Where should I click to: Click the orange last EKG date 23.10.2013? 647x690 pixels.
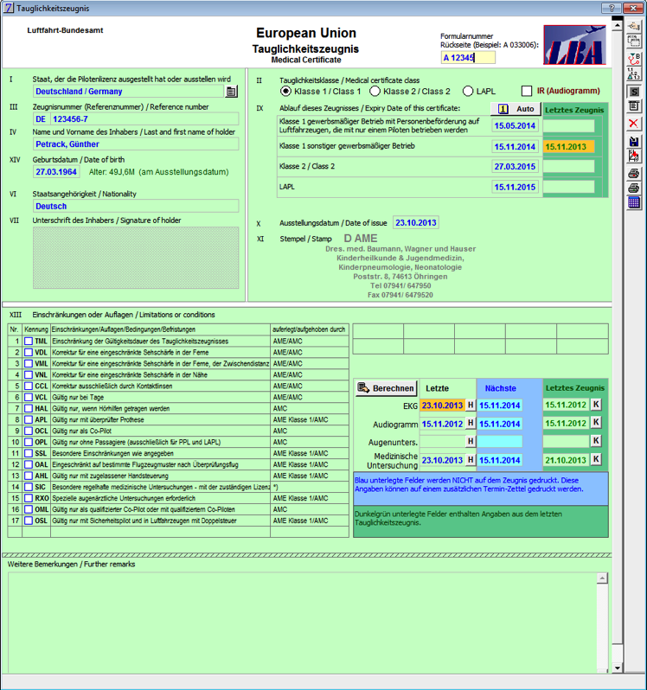tap(442, 406)
